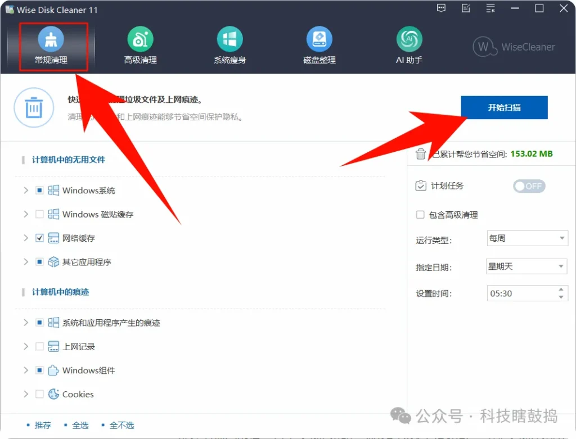Viewport: 576px width, 439px height.
Task: Toggle the Windows组件 checkbox
Action: pos(39,370)
